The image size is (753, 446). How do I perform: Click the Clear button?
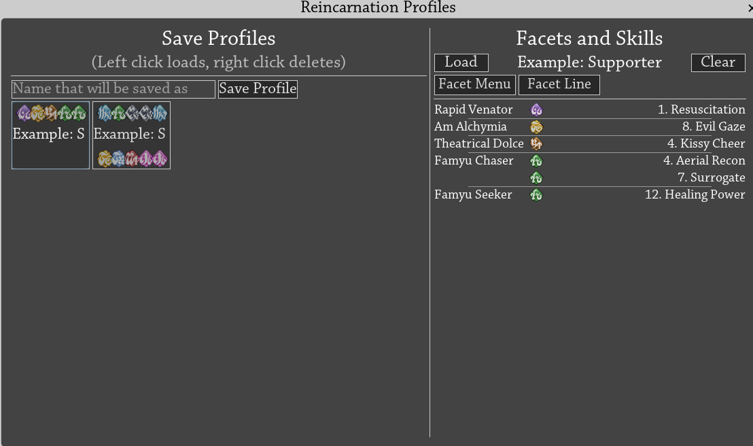coord(718,63)
